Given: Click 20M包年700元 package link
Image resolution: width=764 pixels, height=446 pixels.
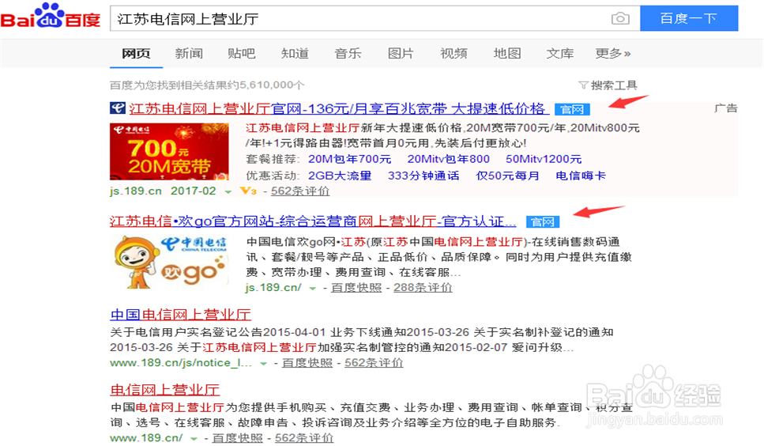Looking at the screenshot, I should pyautogui.click(x=350, y=160).
